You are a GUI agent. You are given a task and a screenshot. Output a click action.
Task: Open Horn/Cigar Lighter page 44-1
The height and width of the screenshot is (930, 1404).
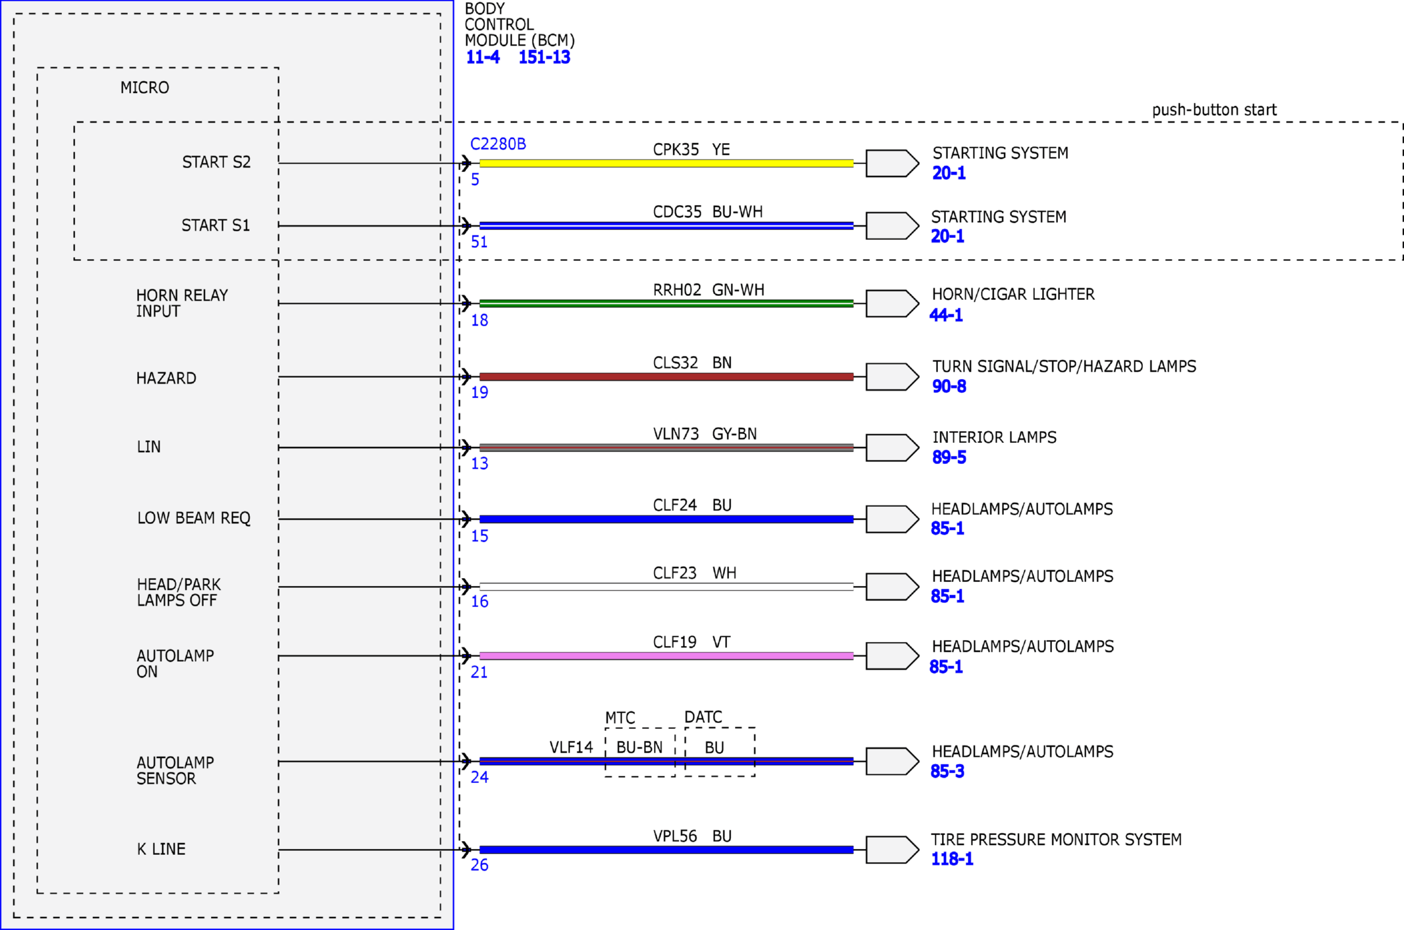tap(946, 315)
